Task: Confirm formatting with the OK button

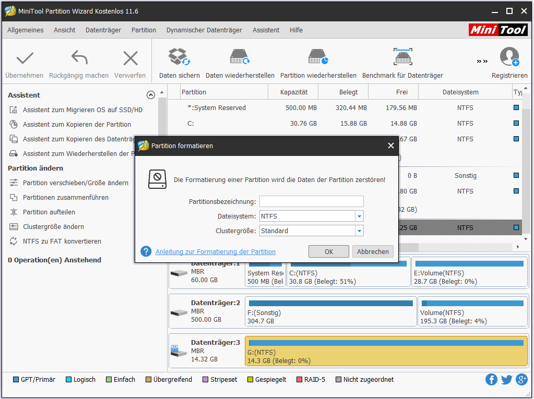Action: [328, 251]
